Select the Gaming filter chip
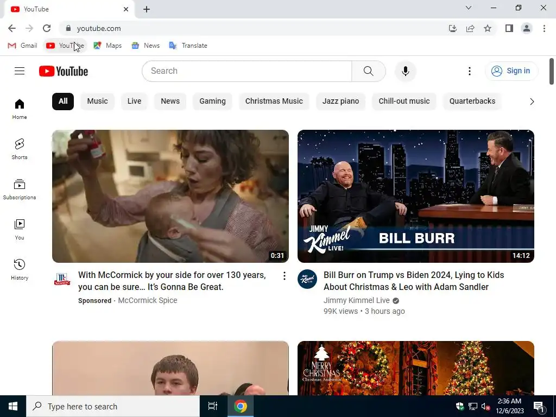This screenshot has height=417, width=556. tap(212, 102)
